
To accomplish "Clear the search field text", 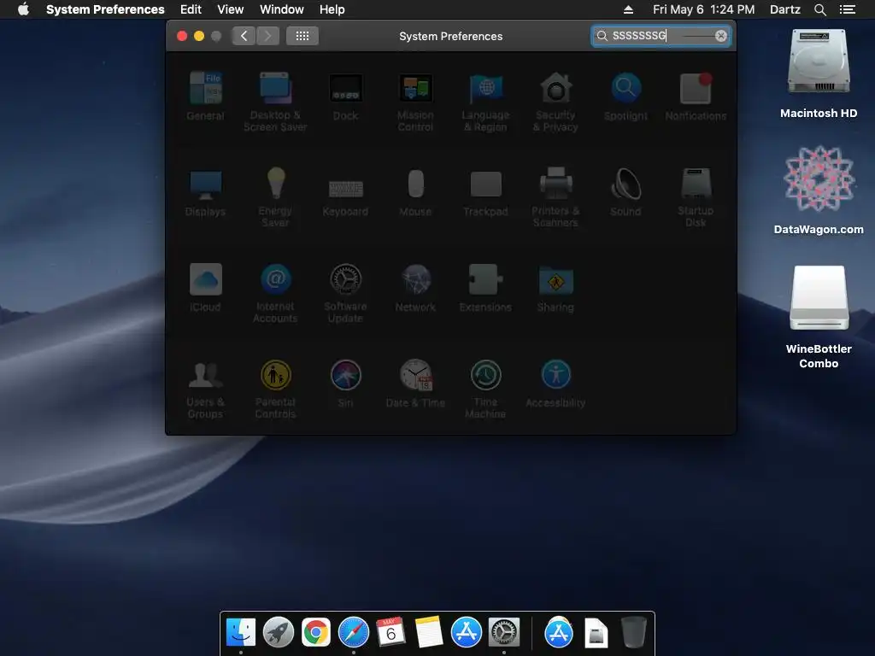I will [x=721, y=36].
